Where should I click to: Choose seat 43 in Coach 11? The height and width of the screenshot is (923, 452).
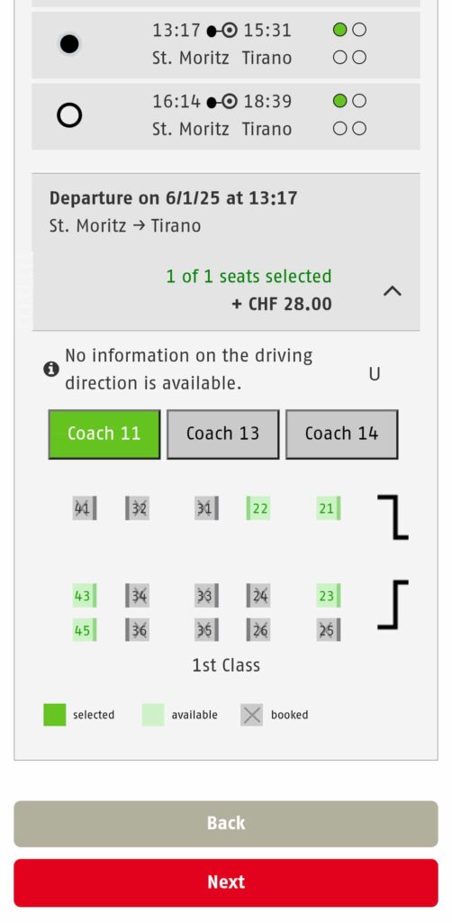85,596
